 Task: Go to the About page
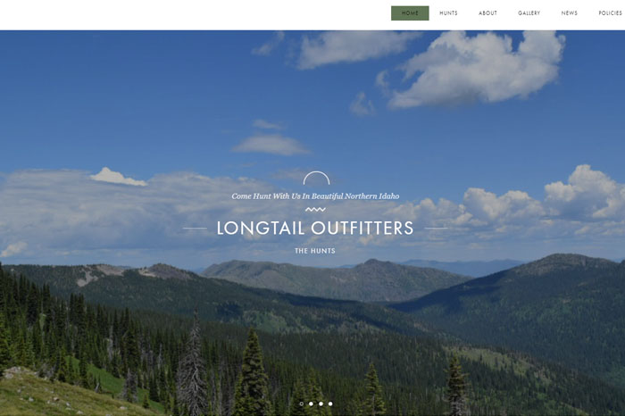pos(487,13)
